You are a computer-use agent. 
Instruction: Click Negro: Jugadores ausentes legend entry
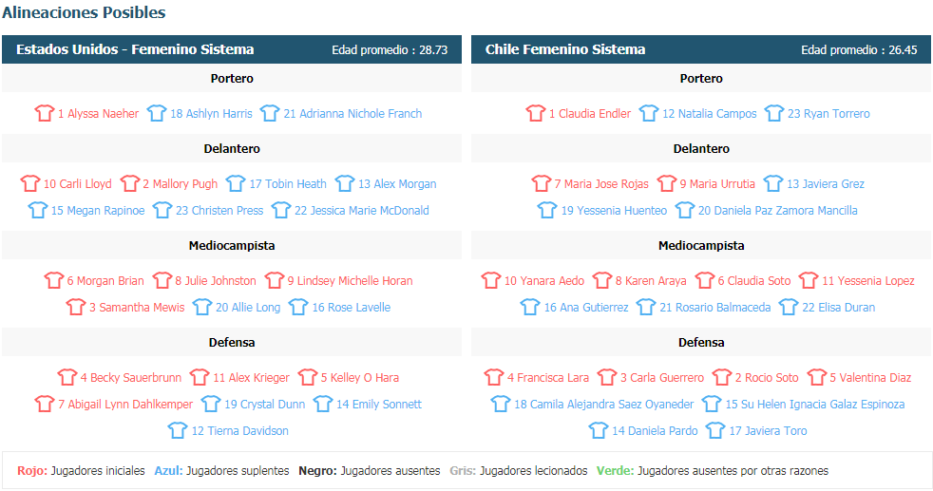coord(370,471)
